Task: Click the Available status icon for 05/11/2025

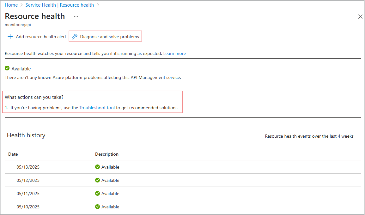Action: [97, 194]
